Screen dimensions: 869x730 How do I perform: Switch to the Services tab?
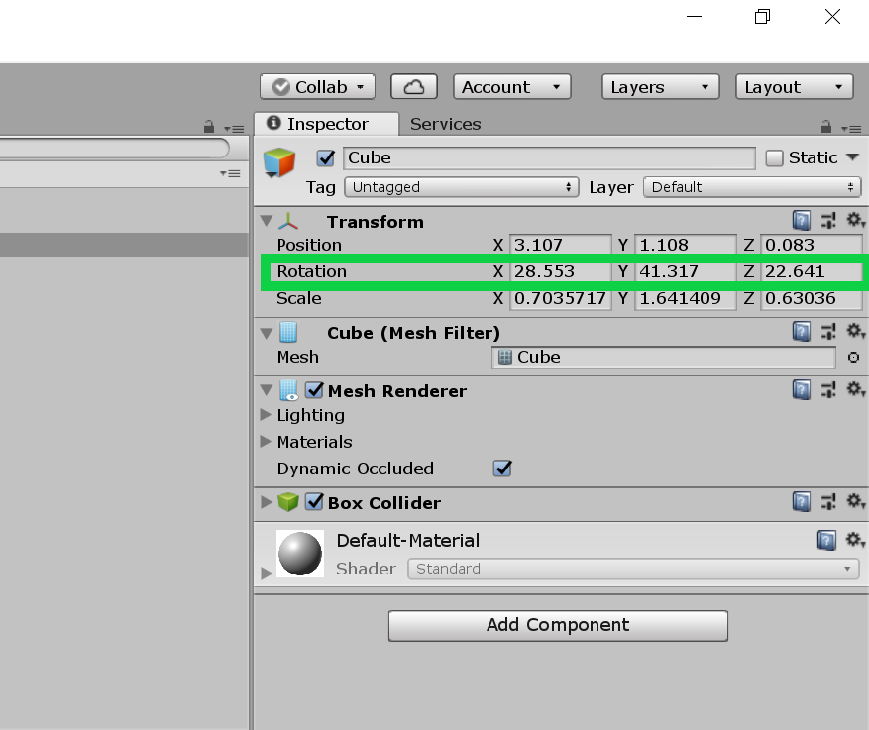[445, 124]
